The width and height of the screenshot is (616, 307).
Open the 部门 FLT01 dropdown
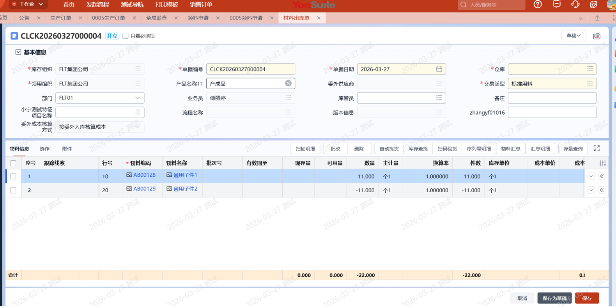pyautogui.click(x=137, y=98)
